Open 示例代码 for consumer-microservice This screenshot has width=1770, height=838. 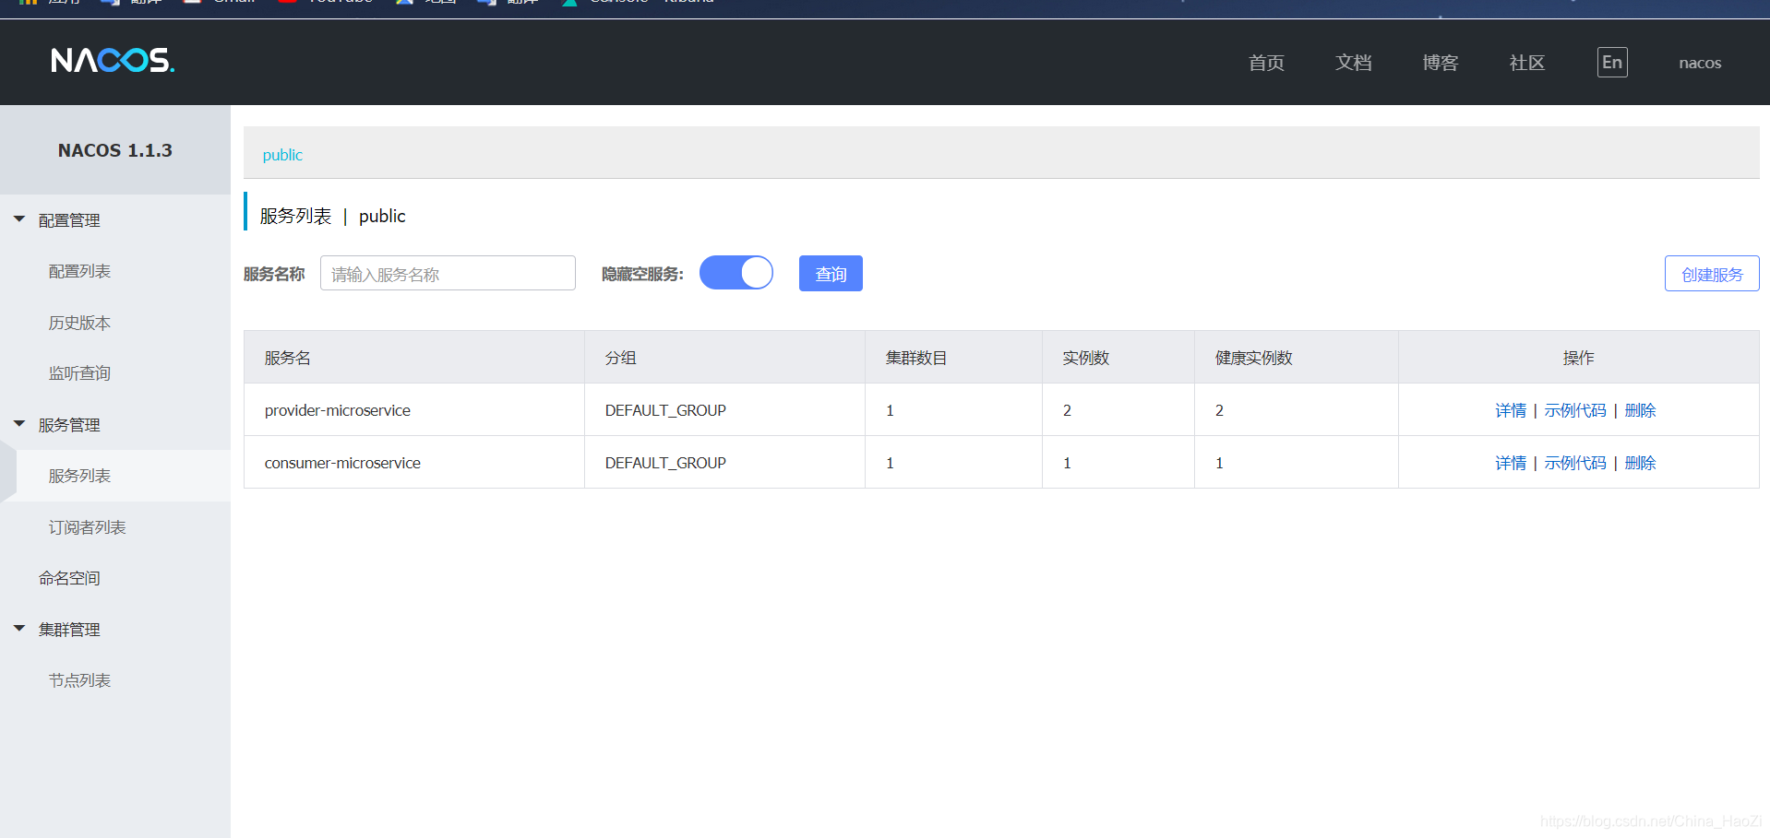pyautogui.click(x=1575, y=463)
